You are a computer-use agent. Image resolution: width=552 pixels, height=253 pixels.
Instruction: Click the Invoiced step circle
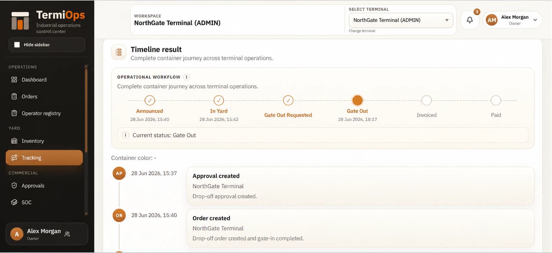[x=427, y=100]
